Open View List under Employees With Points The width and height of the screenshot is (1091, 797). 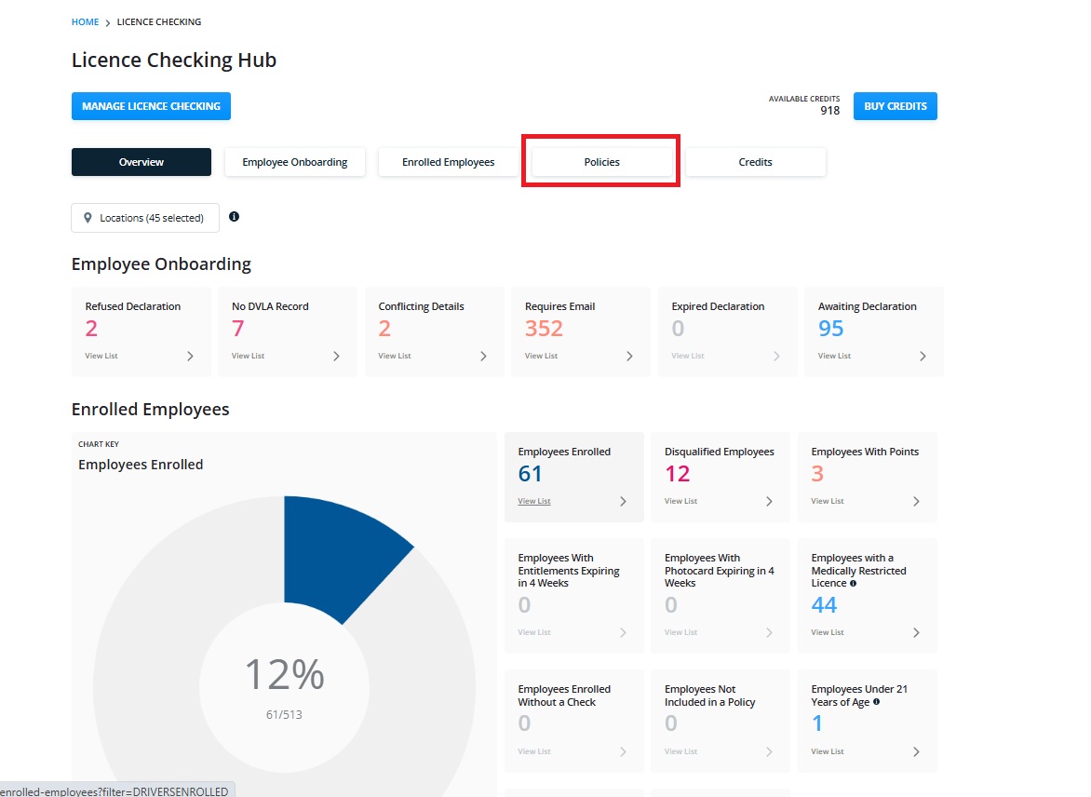click(828, 501)
